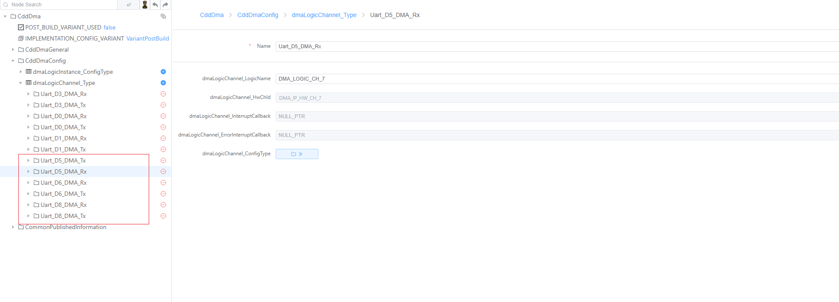Click the undo arrow in the tree toolbar

(155, 5)
